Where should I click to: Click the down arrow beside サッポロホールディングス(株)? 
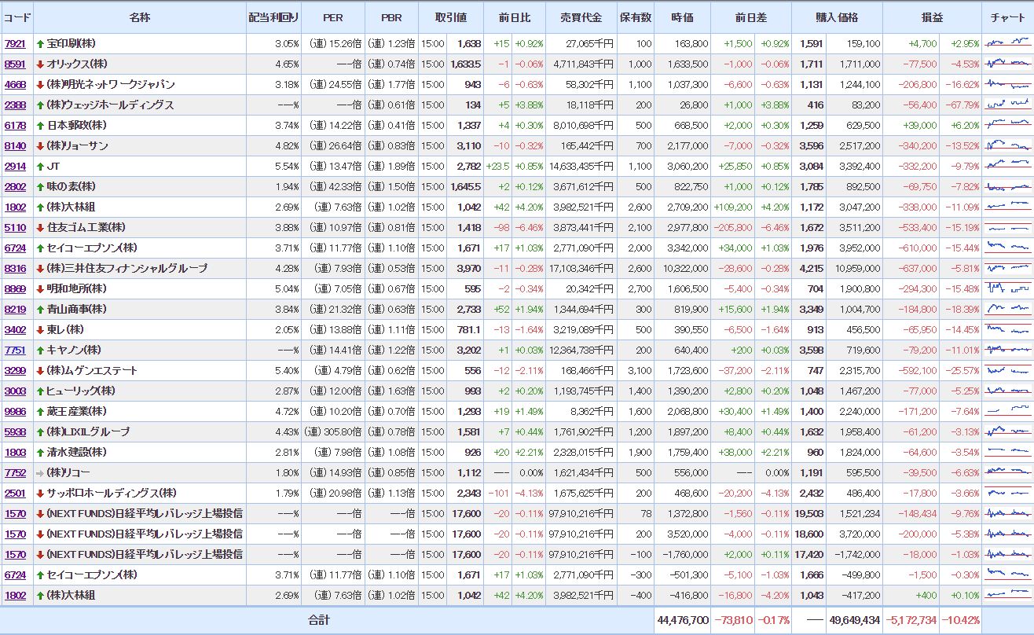pyautogui.click(x=40, y=494)
